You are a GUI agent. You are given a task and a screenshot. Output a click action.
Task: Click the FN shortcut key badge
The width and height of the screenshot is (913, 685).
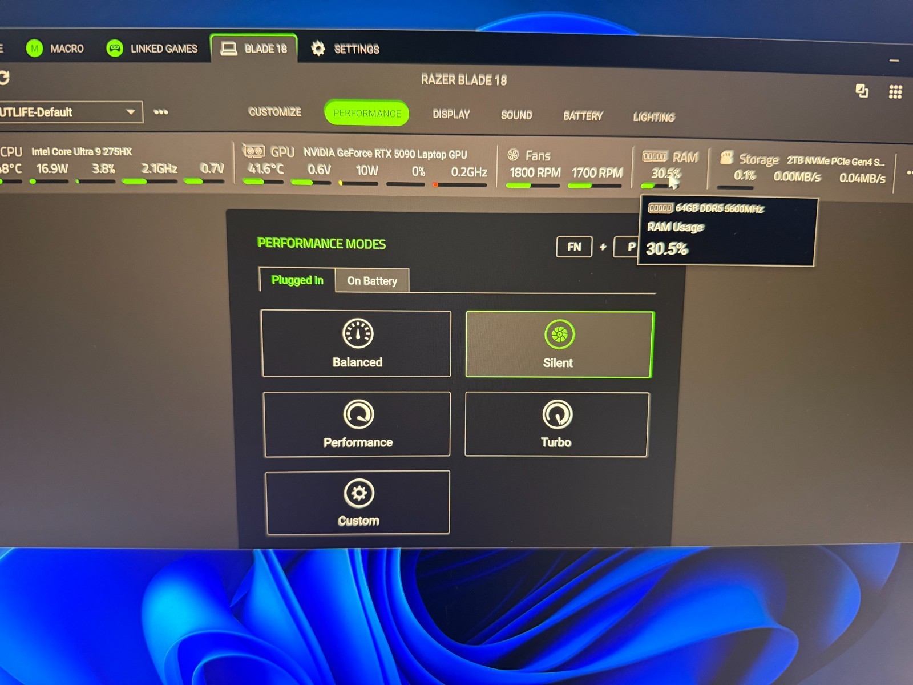pos(574,247)
